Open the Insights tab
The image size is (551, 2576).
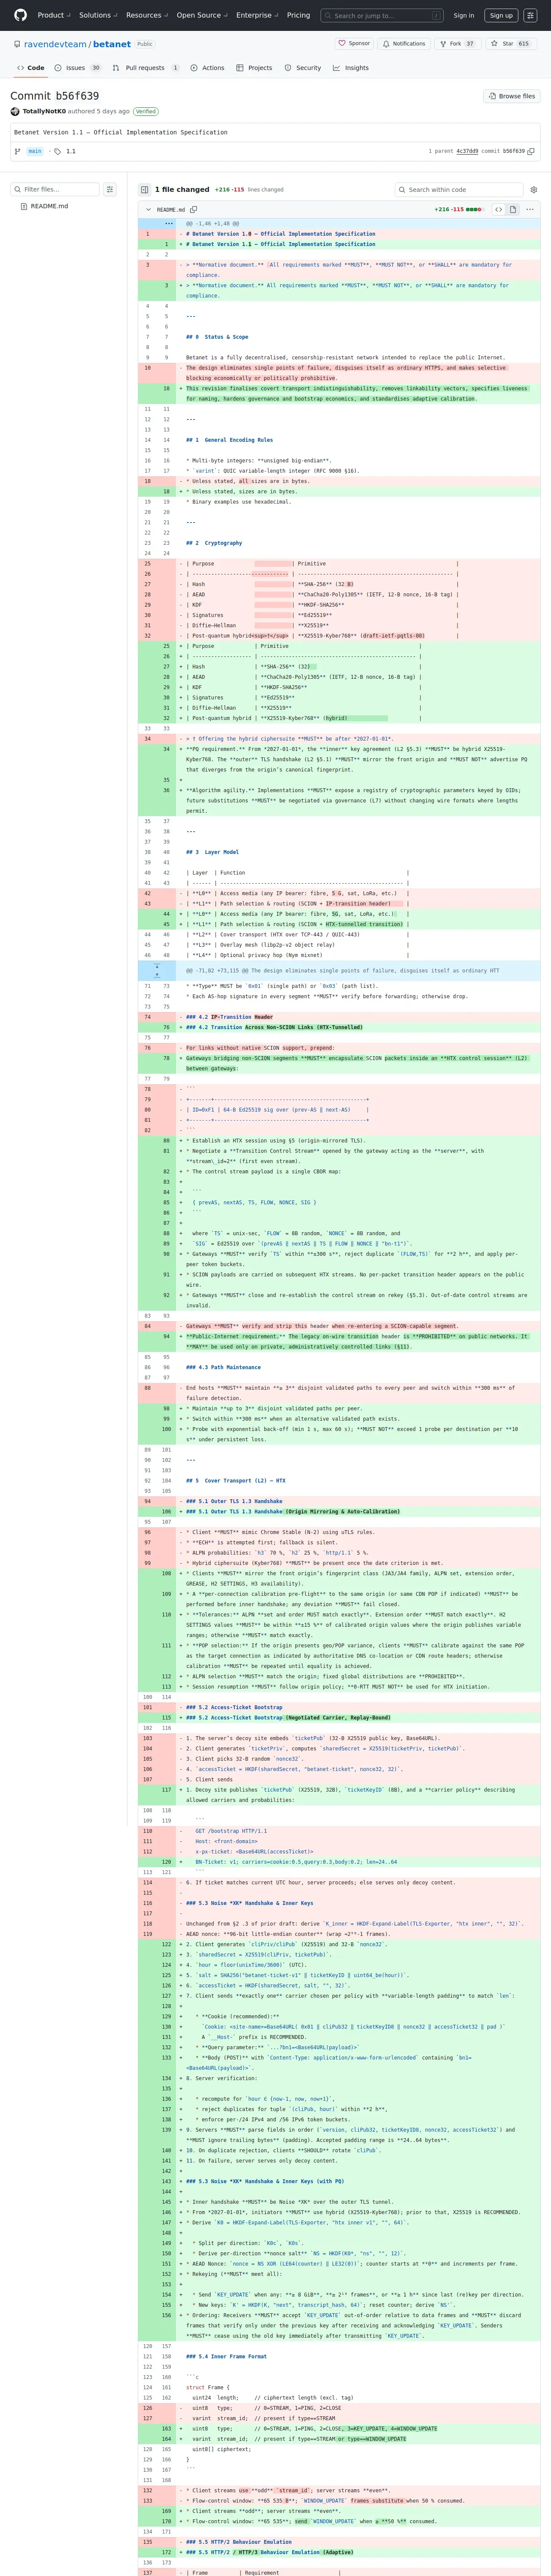[351, 68]
